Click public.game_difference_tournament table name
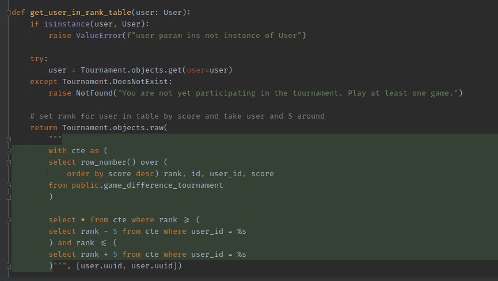 147,185
